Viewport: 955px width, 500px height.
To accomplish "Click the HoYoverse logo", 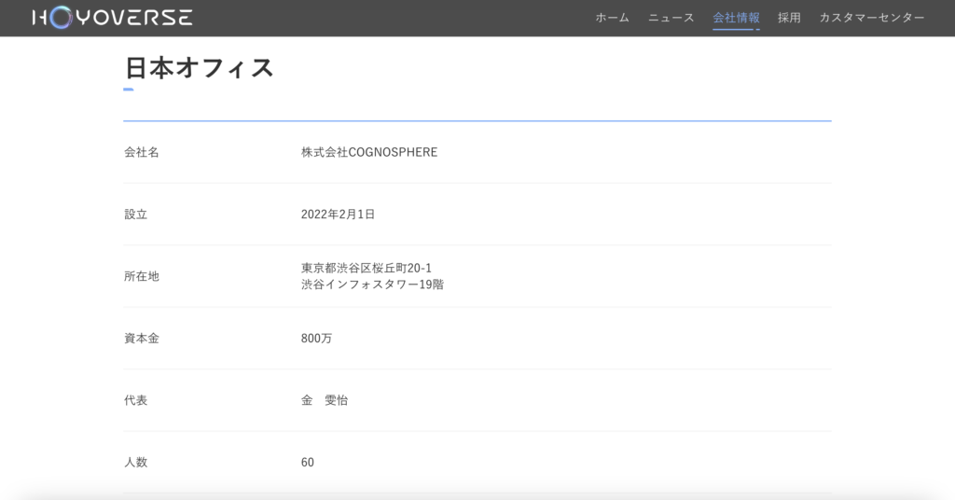I will pos(112,18).
